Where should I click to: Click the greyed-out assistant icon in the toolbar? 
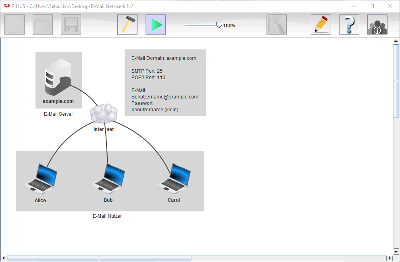(x=277, y=25)
